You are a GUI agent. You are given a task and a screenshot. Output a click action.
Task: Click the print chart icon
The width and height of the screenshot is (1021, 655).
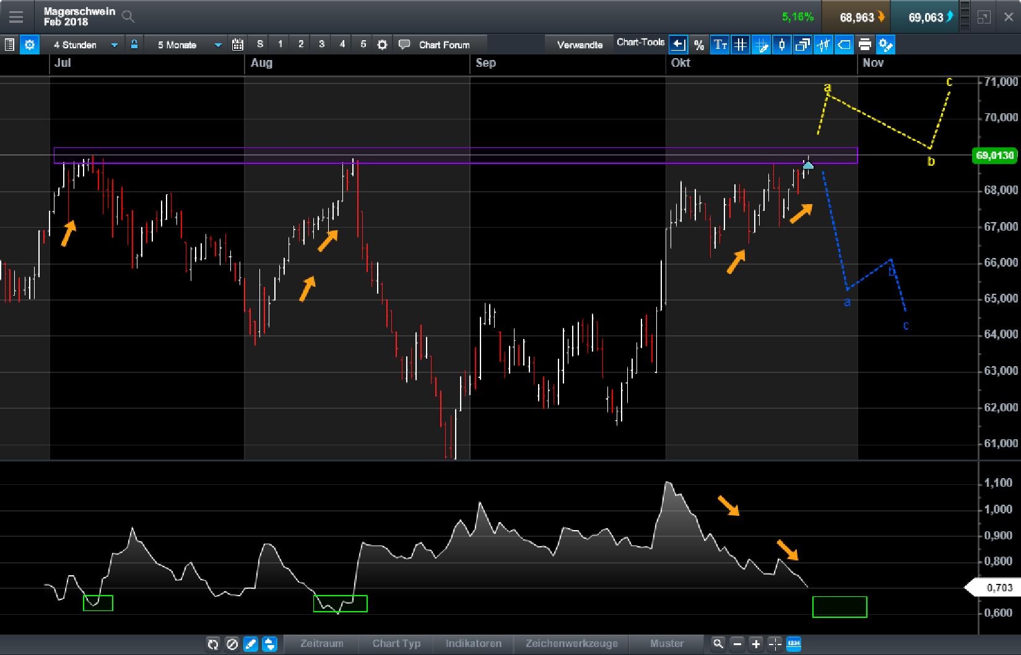tap(864, 45)
